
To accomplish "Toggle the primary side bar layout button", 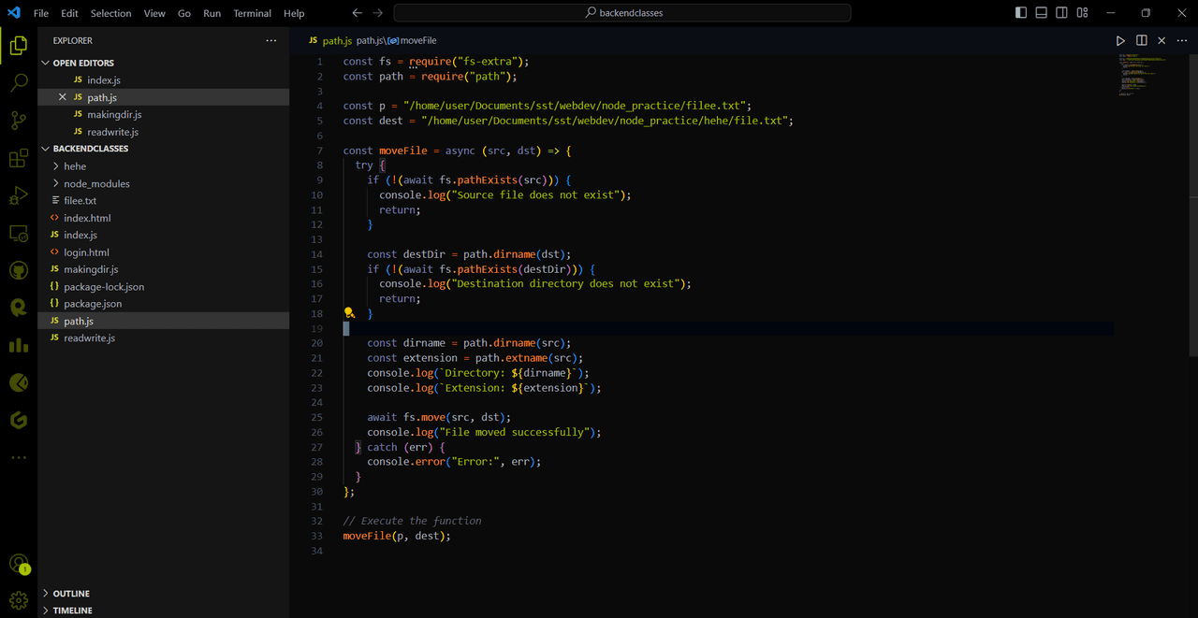I will click(x=1020, y=13).
